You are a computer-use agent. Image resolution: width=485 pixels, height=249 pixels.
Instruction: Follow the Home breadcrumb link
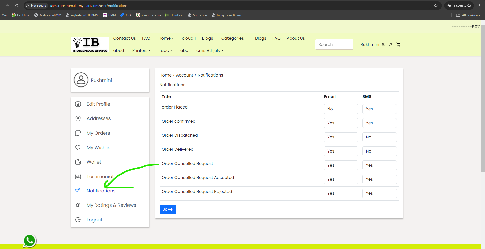pos(165,75)
